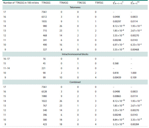Screen dimensions: 149x128
Task: Click the 1935 cell
Action: (x=44, y=22)
